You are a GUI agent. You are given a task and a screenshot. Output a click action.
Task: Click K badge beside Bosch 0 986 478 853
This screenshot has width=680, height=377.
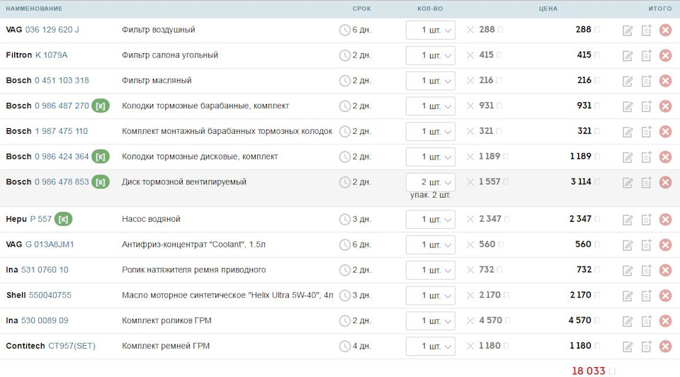pos(101,182)
